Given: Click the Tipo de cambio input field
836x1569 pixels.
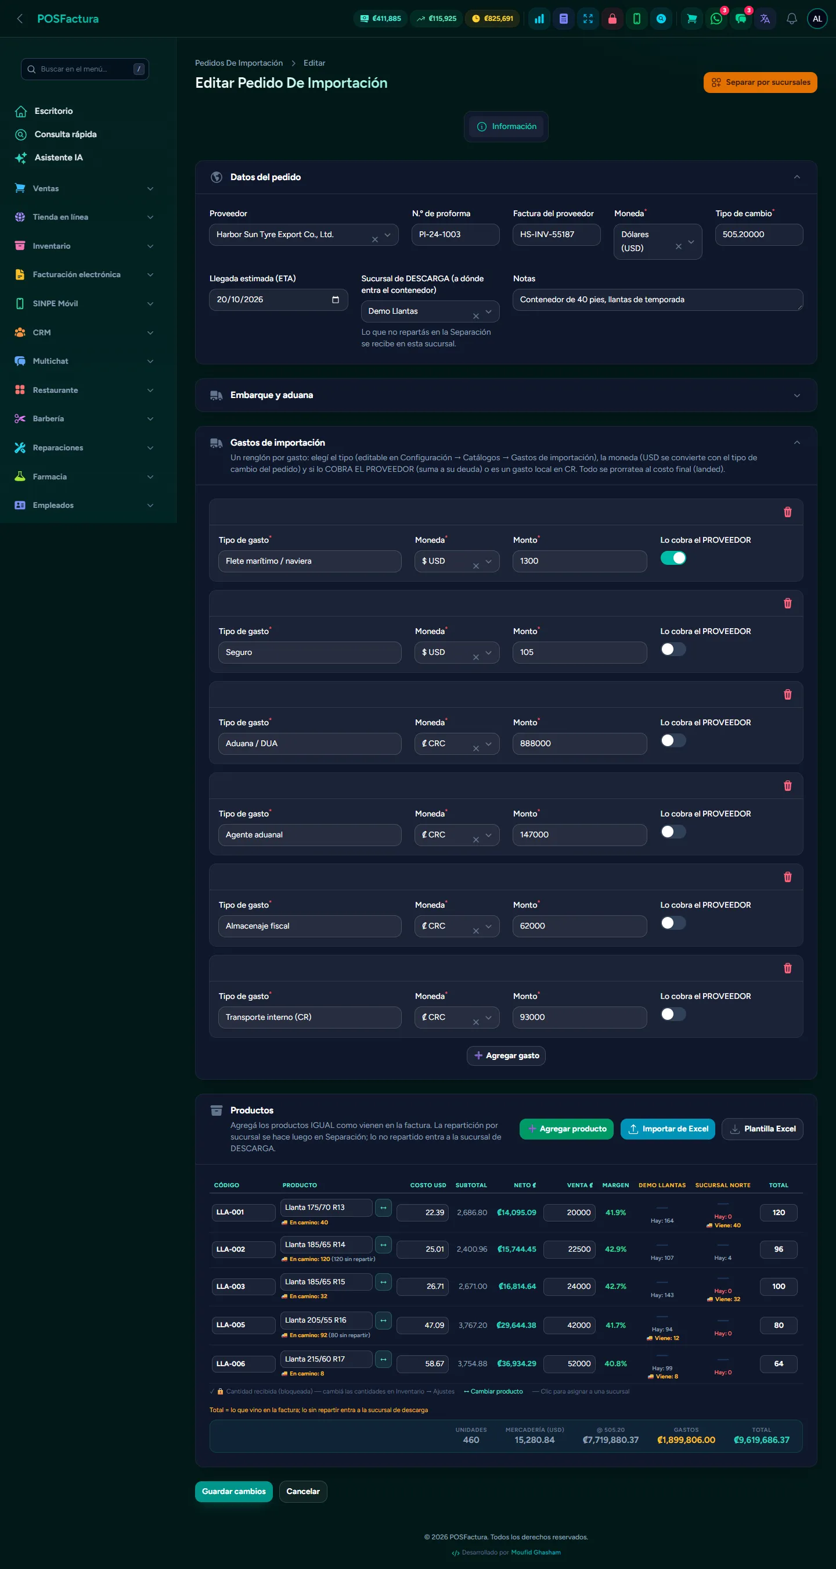Looking at the screenshot, I should (x=759, y=235).
